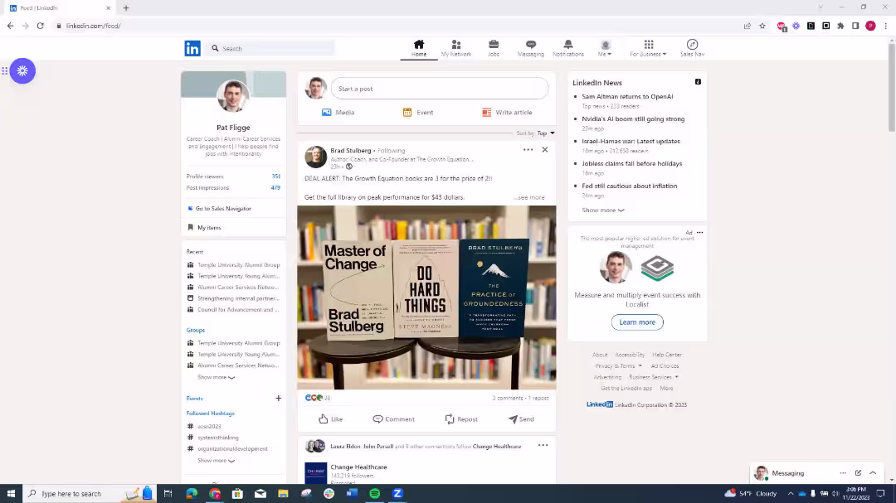This screenshot has width=896, height=503.
Task: Open Brad Stulberg's profile name link
Action: [350, 151]
